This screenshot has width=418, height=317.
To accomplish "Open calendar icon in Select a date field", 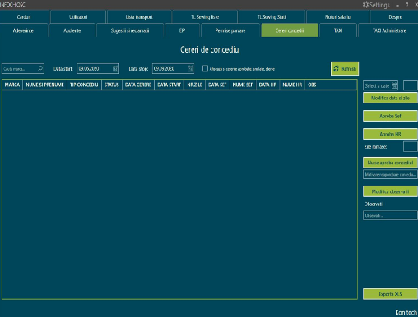I will pos(394,85).
